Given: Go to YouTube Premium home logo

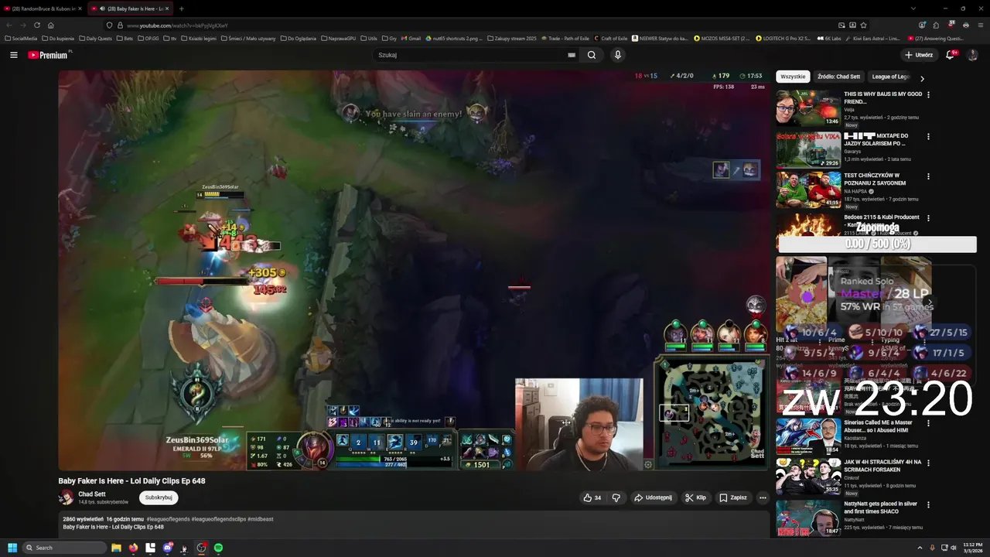Looking at the screenshot, I should (48, 55).
